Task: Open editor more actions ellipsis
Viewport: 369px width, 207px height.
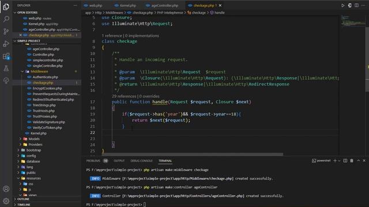Action: point(363,5)
